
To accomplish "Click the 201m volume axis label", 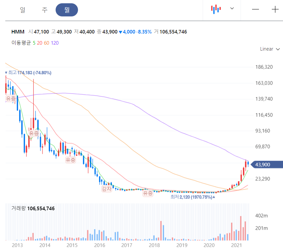I will click(x=261, y=228).
